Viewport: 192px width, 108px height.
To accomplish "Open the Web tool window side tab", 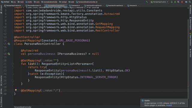I will pyautogui.click(x=1, y=91).
